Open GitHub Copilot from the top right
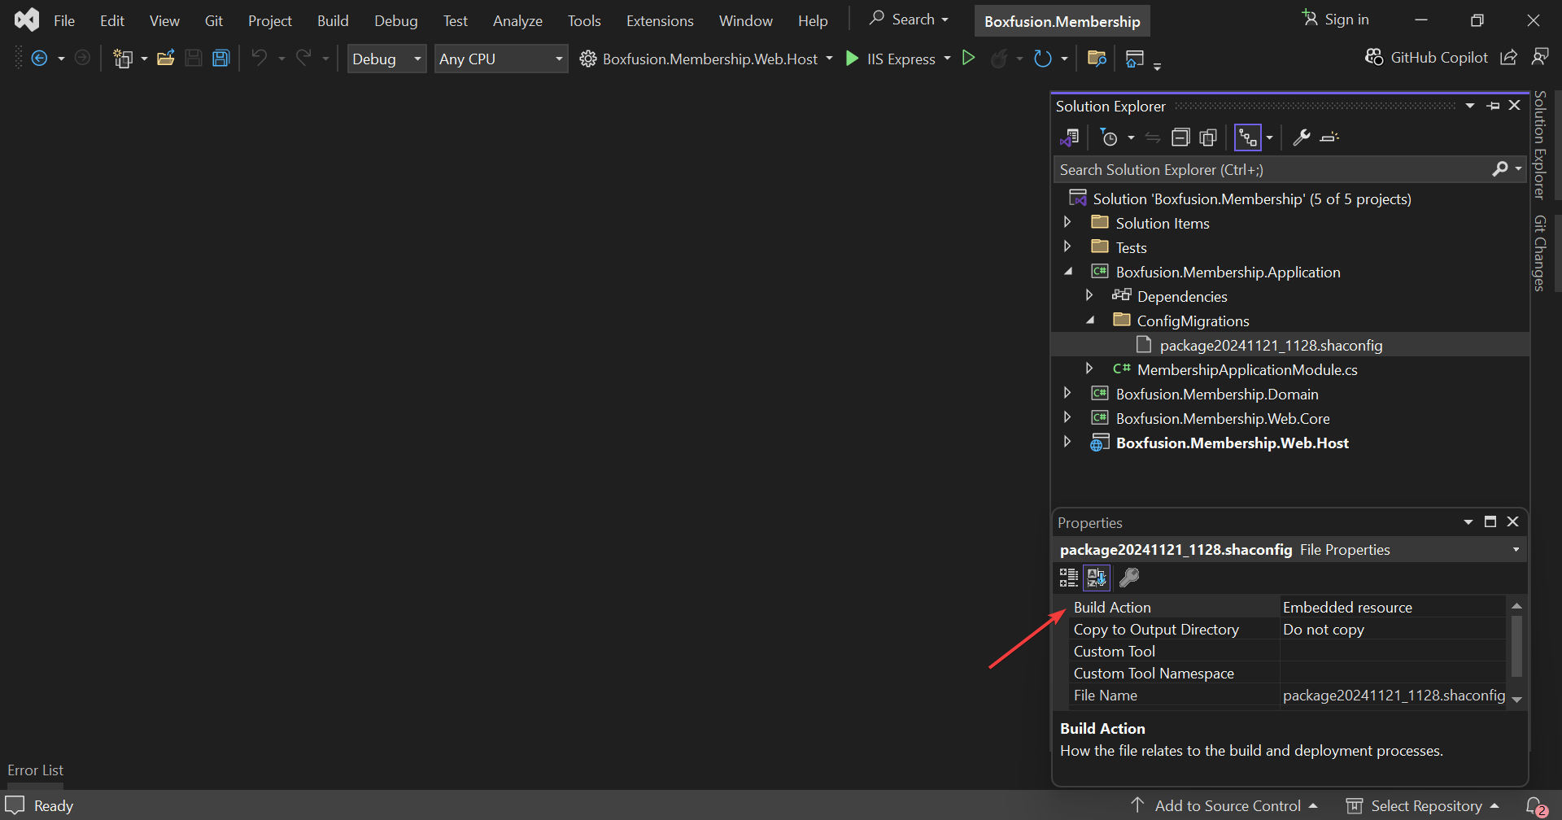The image size is (1562, 820). 1427,58
